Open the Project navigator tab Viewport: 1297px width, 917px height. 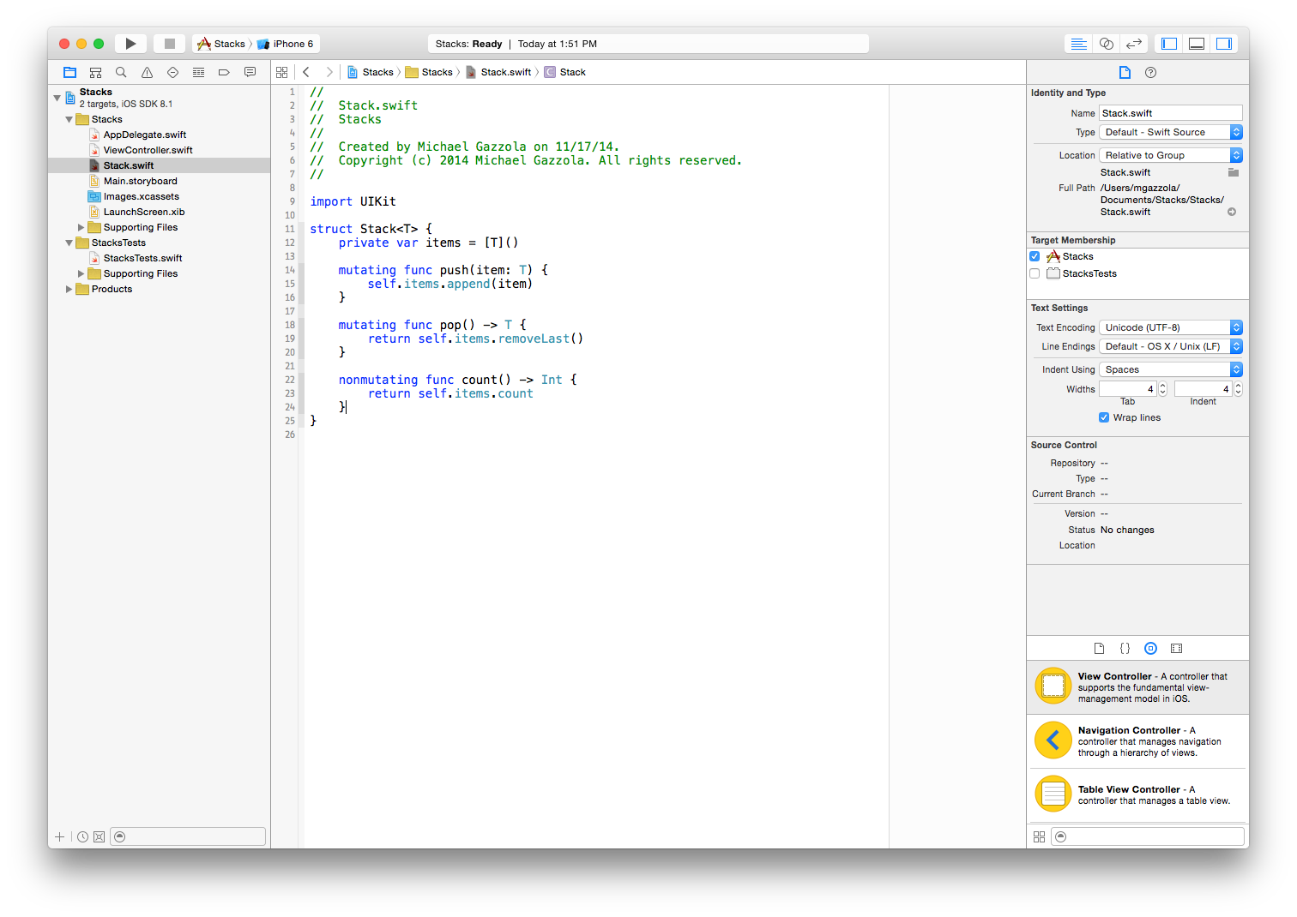[70, 72]
